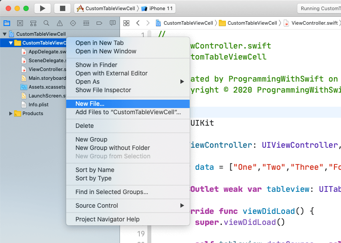Click CustomTableViewCell folder in the jump bar
The image size is (341, 243).
(248, 23)
